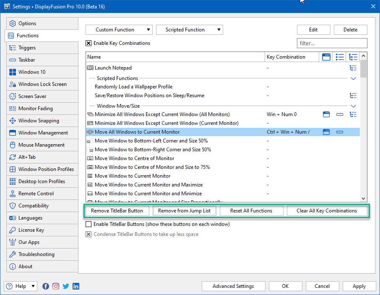Screen dimensions: 380x295
Task: Click the Twitter bird icon
Action: [x=66, y=286]
